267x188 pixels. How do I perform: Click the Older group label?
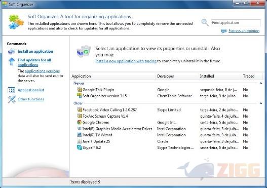click(x=78, y=103)
